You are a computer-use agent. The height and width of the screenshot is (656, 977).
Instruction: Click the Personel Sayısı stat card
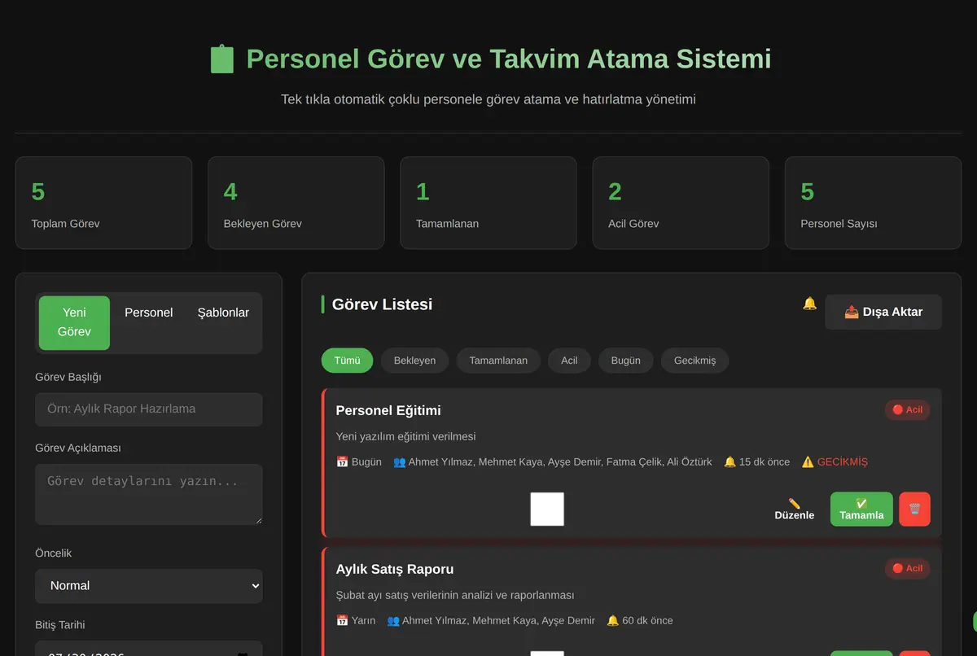(873, 203)
